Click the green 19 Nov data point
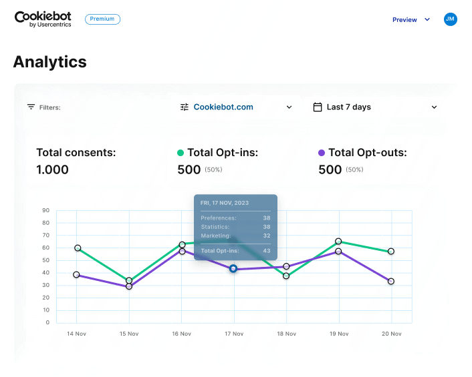472x377 pixels. pyautogui.click(x=338, y=242)
